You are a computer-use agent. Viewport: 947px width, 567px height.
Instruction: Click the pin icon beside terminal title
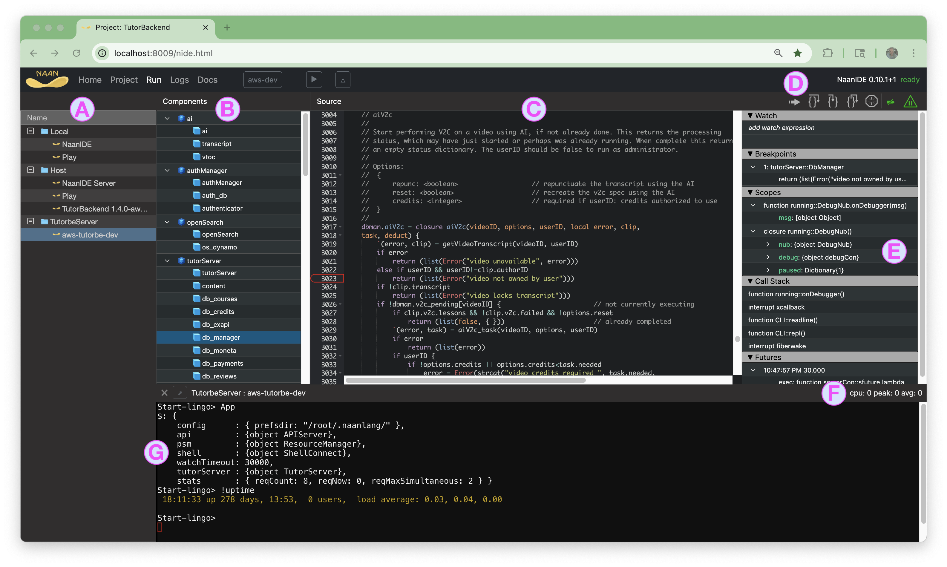[x=180, y=393]
